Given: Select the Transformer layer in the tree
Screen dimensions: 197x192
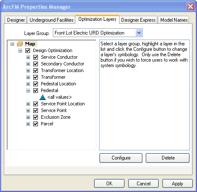Looking at the screenshot, I should pyautogui.click(x=53, y=77).
